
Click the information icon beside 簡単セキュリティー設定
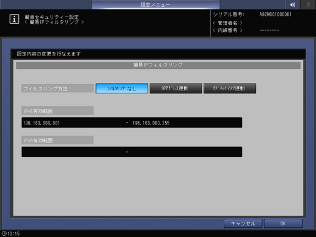click(x=14, y=19)
